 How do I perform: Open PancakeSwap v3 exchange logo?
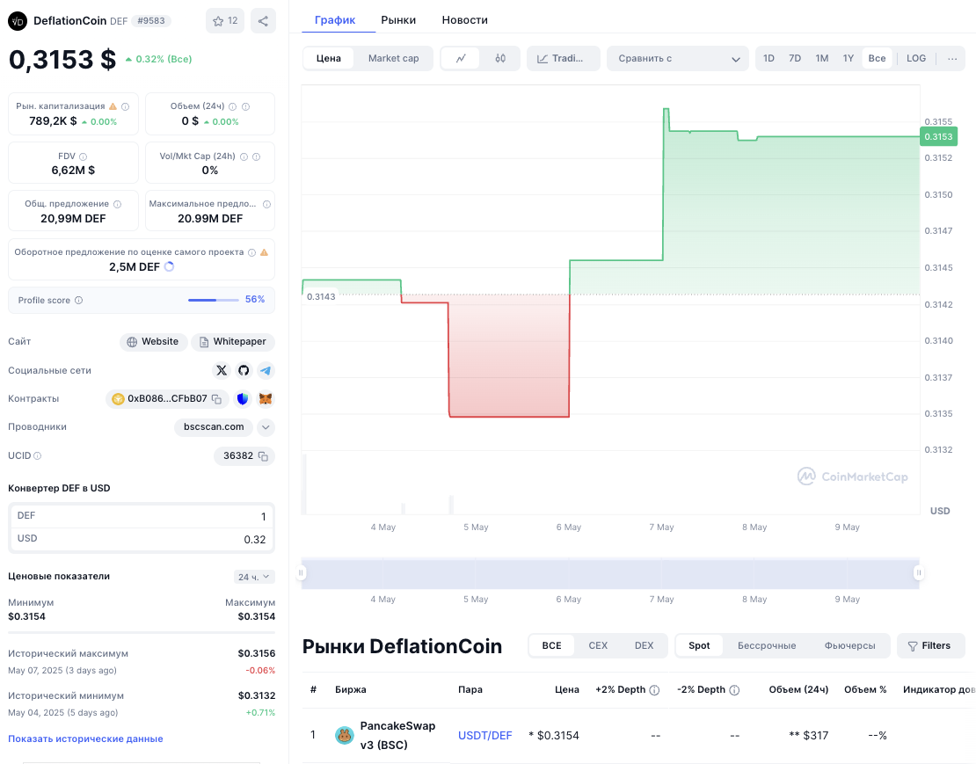(x=344, y=735)
